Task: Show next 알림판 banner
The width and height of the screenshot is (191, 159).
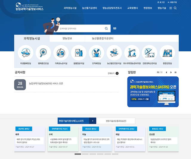Action: [x=171, y=72]
